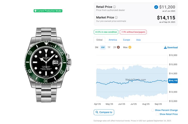
Task: Select the Global region tab
Action: coord(99,40)
